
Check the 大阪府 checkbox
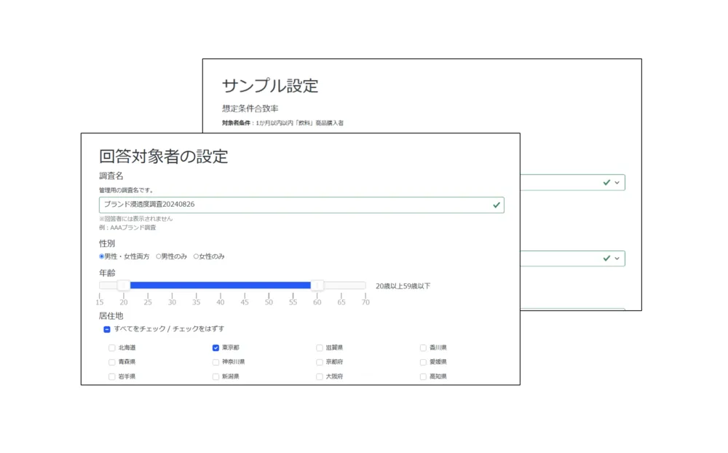tap(320, 377)
